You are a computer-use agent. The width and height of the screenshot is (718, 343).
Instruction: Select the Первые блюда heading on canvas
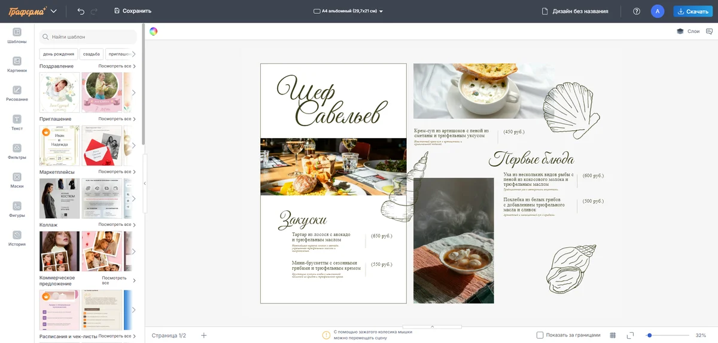pyautogui.click(x=531, y=159)
